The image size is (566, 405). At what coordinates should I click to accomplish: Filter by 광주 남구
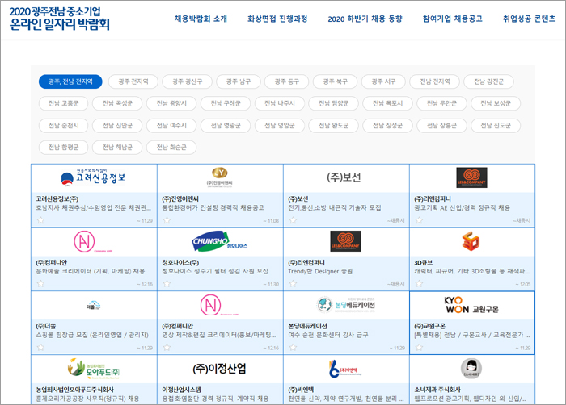click(x=239, y=81)
